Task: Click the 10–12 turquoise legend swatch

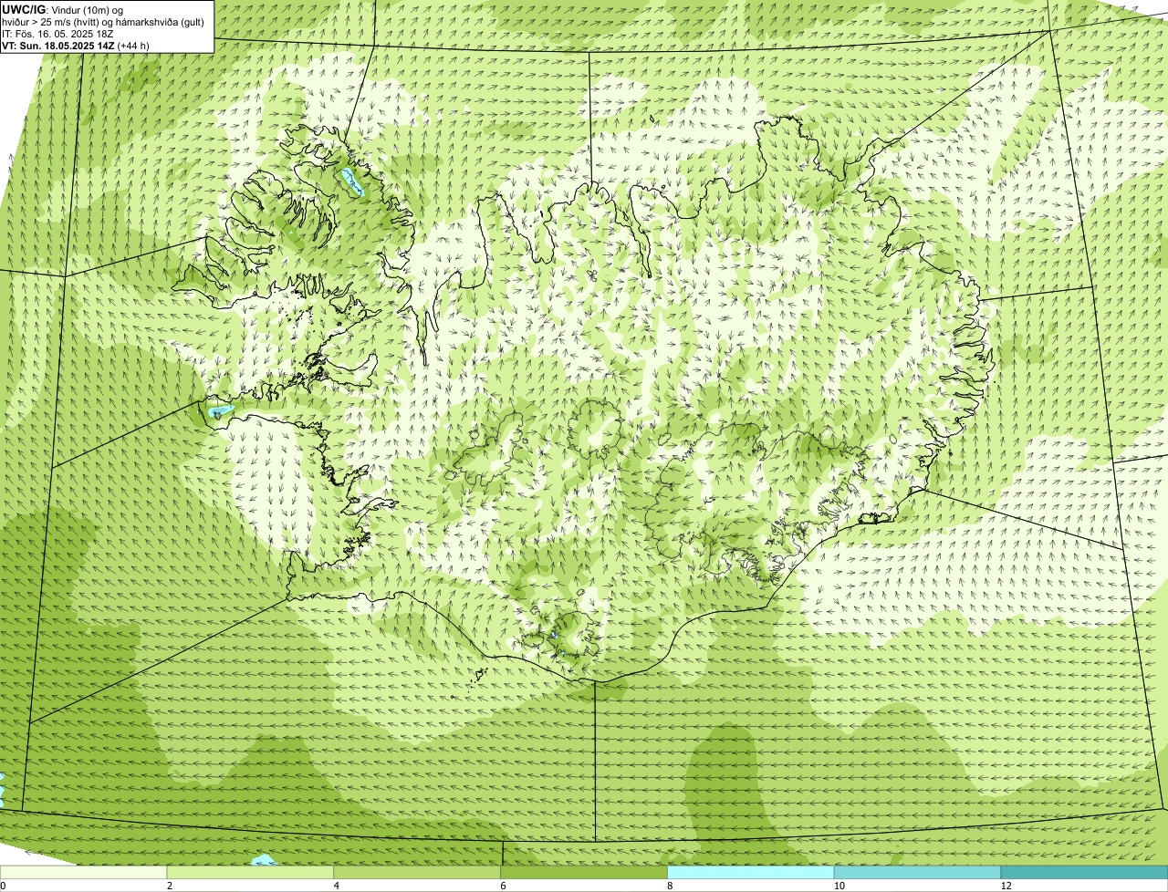Action: [x=918, y=872]
